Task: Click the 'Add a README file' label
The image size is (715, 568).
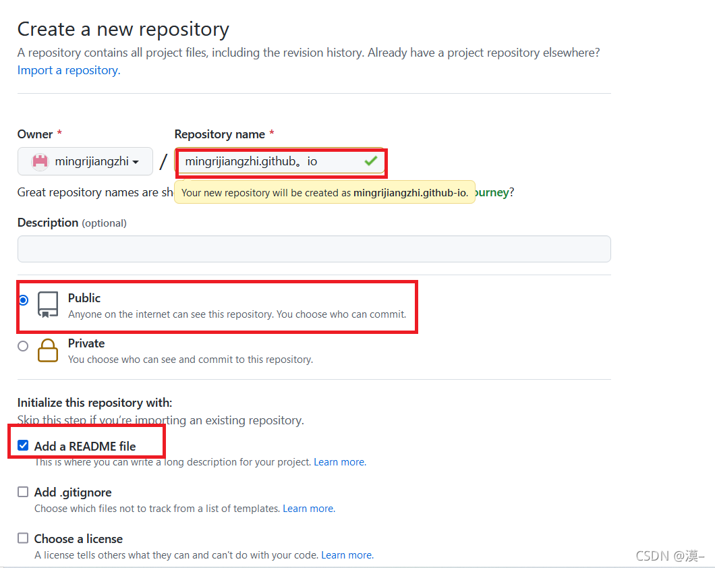Action: coord(85,447)
